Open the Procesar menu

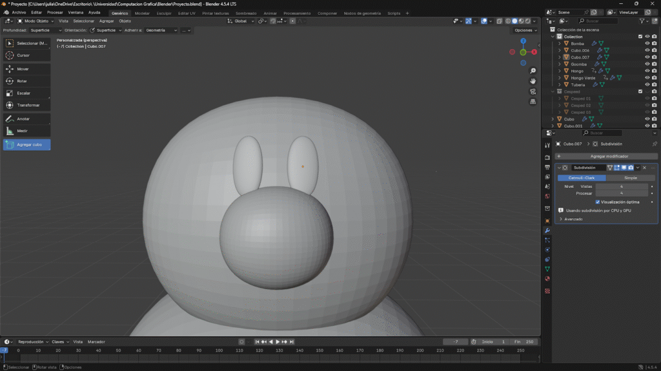(x=55, y=12)
